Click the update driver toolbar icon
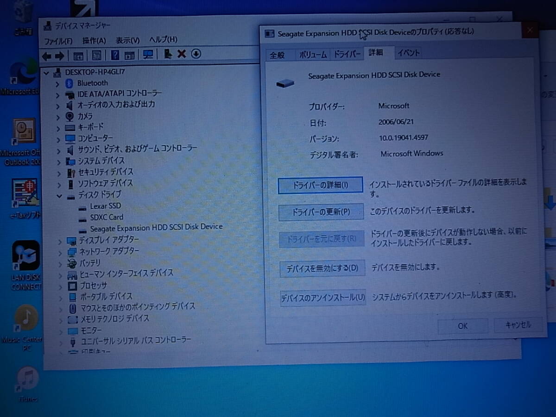This screenshot has width=556, height=417. click(x=168, y=54)
